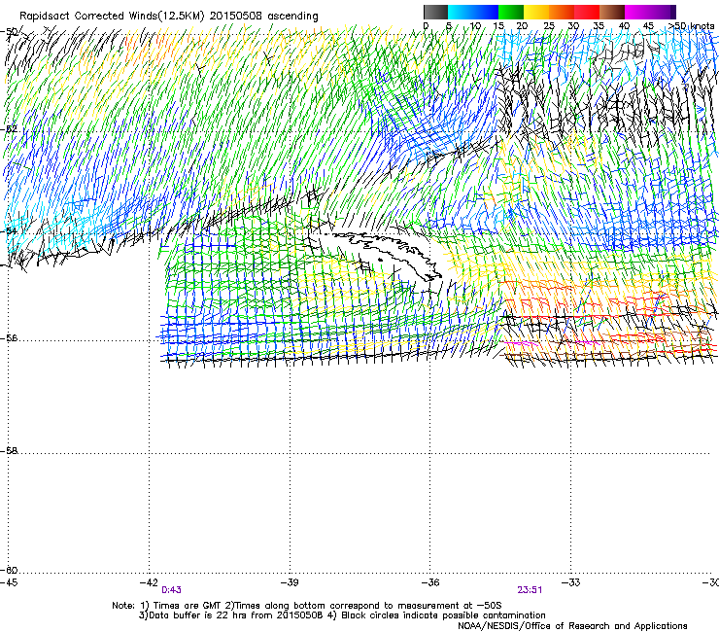Click the note 'Times are GMT' line
Viewport: 719px width, 632px height.
(x=307, y=606)
